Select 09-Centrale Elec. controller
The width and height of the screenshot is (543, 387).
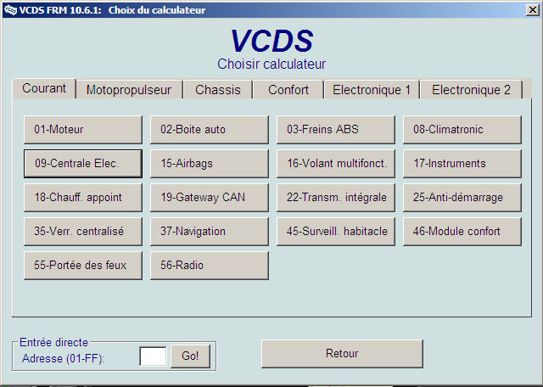point(83,164)
